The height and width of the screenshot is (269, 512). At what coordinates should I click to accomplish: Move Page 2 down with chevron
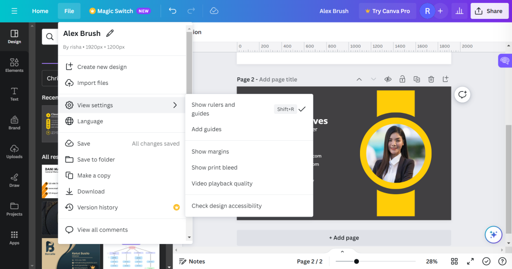(x=373, y=79)
